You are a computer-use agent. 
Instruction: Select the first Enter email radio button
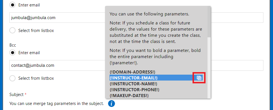coord(12,5)
